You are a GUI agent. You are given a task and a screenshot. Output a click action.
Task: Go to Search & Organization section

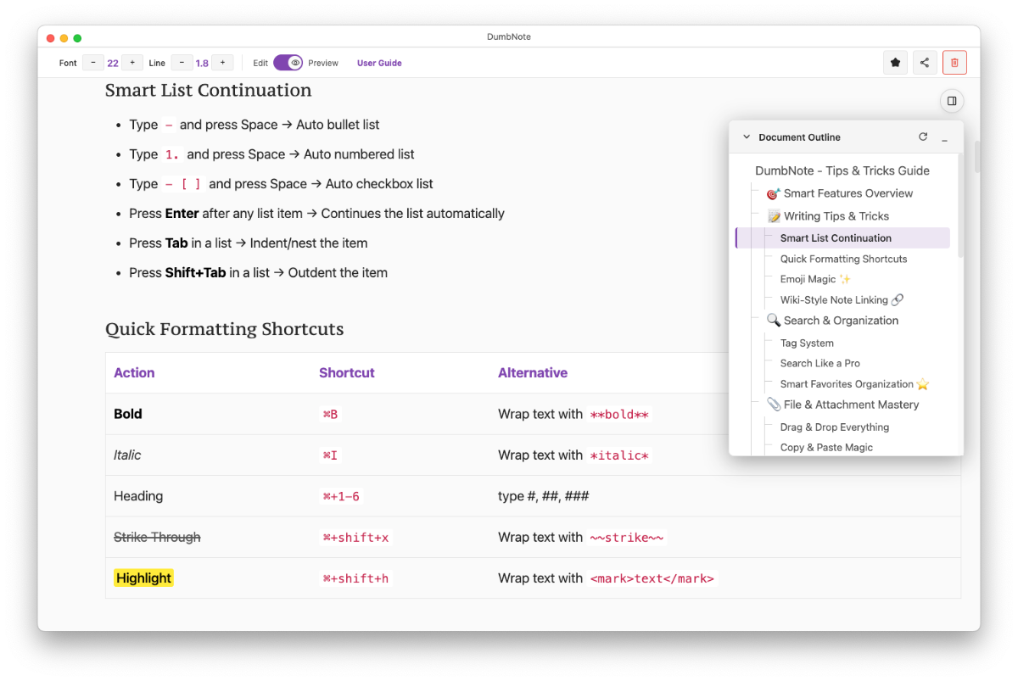(840, 321)
